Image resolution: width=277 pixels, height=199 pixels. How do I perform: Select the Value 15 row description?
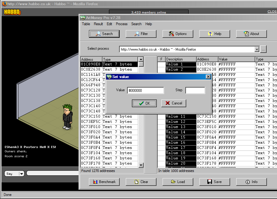point(181,137)
